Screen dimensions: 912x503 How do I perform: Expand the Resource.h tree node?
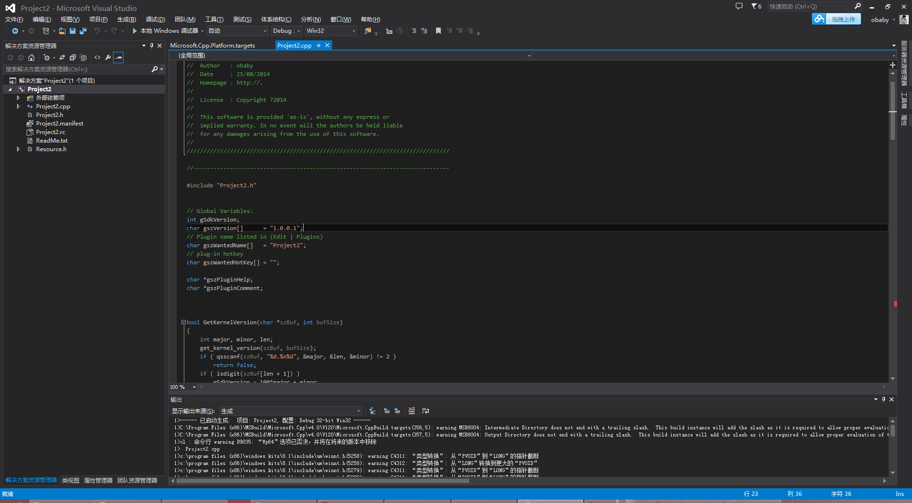(x=18, y=149)
